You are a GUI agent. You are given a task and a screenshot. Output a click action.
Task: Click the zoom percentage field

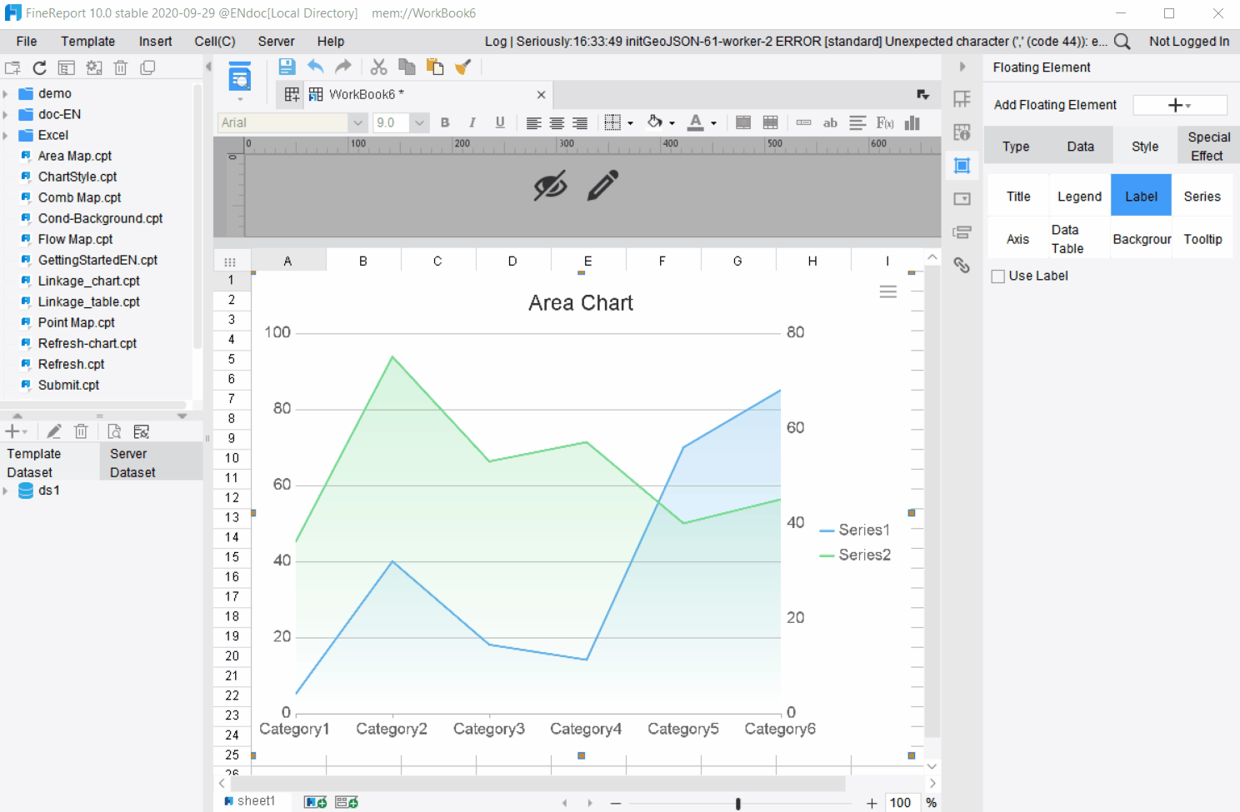900,803
